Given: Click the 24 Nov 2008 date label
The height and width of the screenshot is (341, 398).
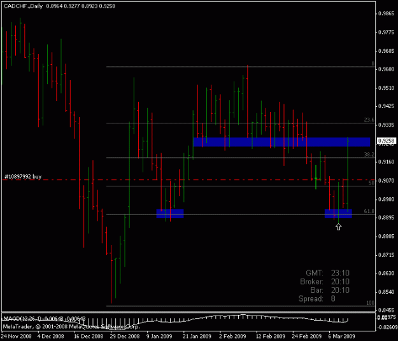Looking at the screenshot, I should click(x=16, y=336).
